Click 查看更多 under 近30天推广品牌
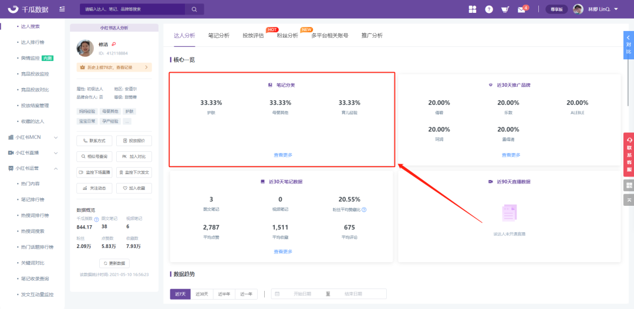Screen dimensions: 634x309 point(510,155)
